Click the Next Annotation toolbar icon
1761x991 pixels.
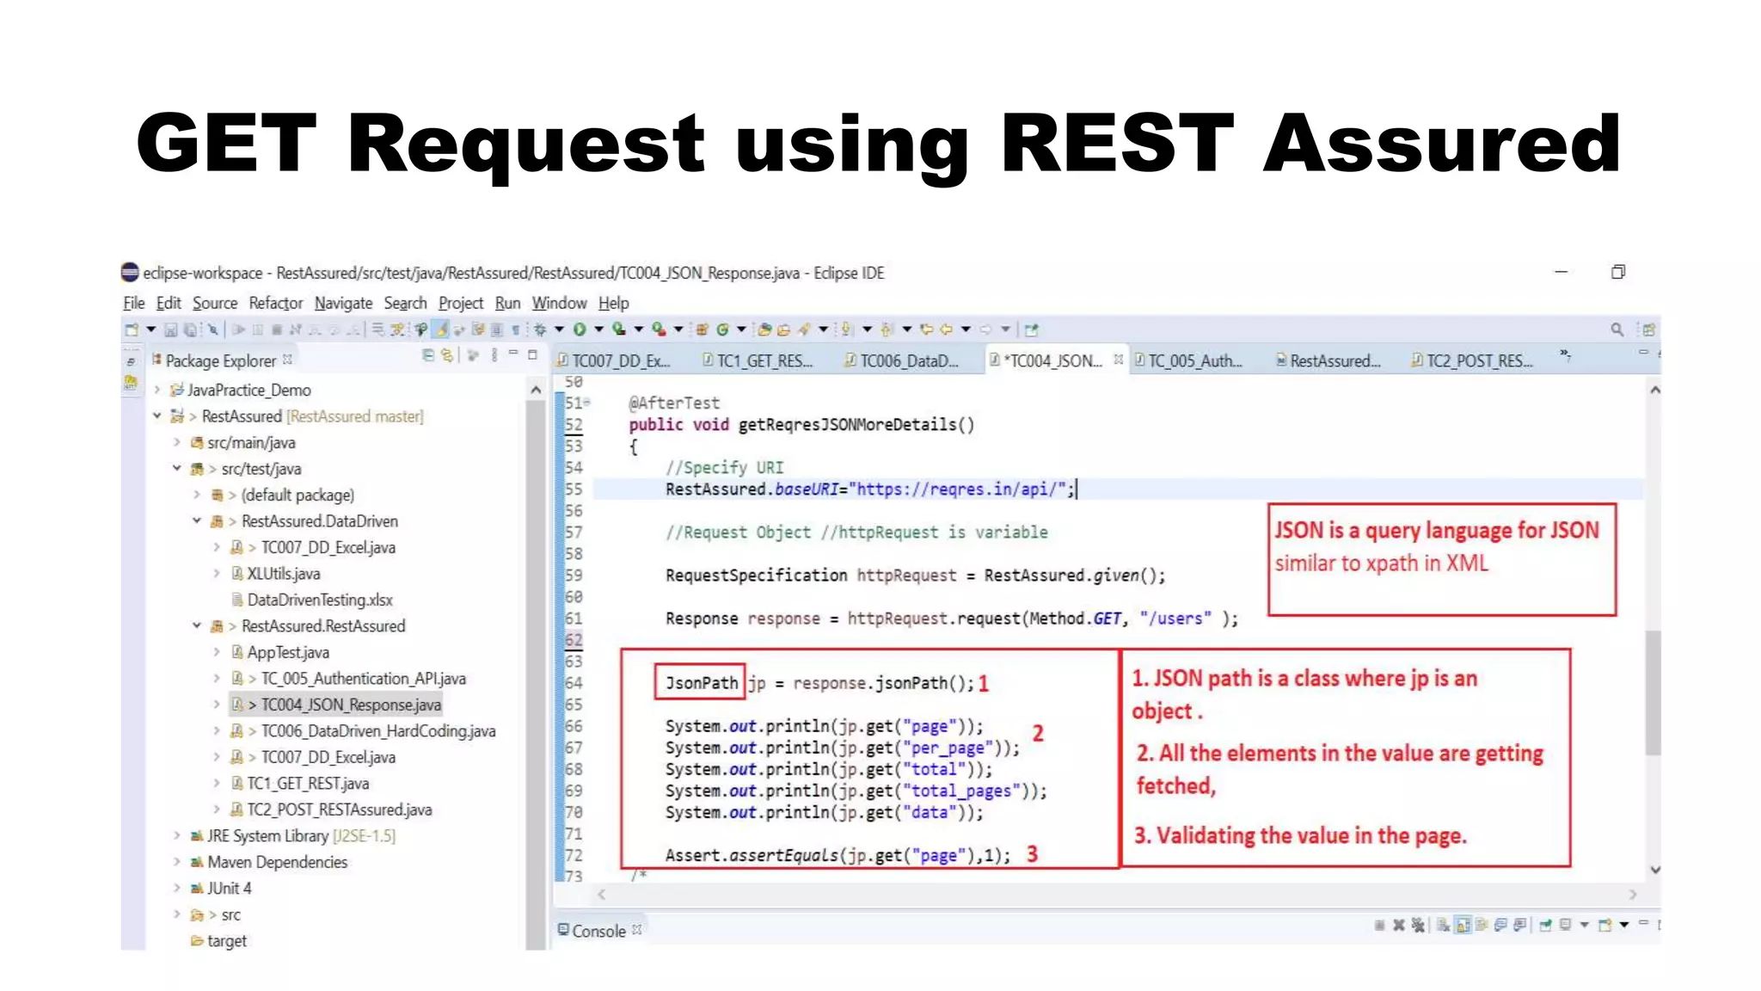tap(846, 329)
